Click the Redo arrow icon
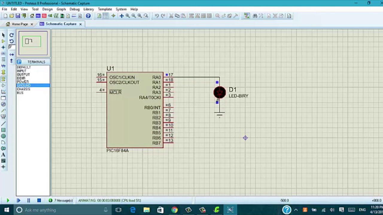 click(x=163, y=16)
